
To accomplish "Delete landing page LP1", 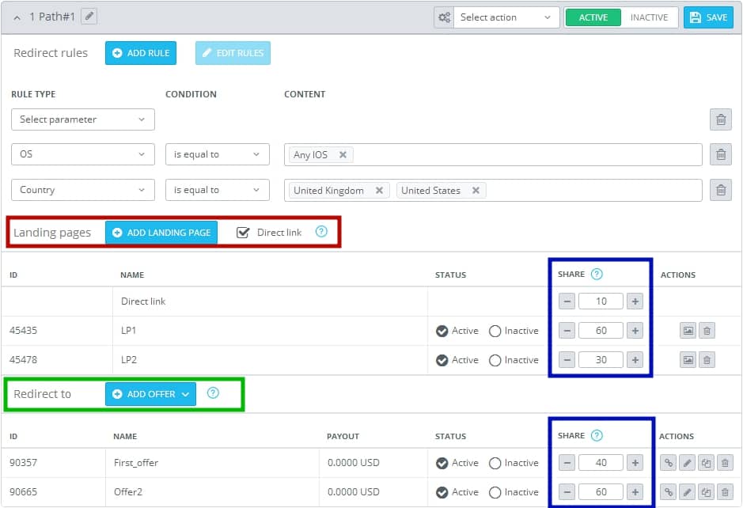I will (x=707, y=331).
